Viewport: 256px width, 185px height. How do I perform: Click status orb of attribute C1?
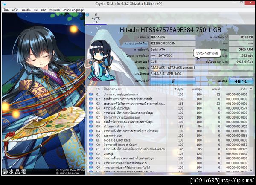tap(91, 149)
